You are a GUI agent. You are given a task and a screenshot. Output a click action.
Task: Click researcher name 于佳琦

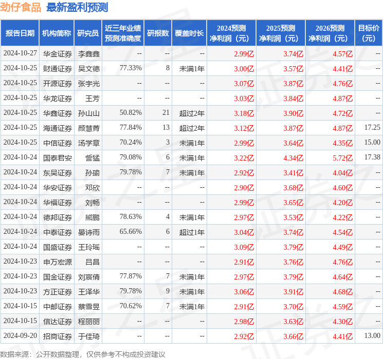point(89,336)
